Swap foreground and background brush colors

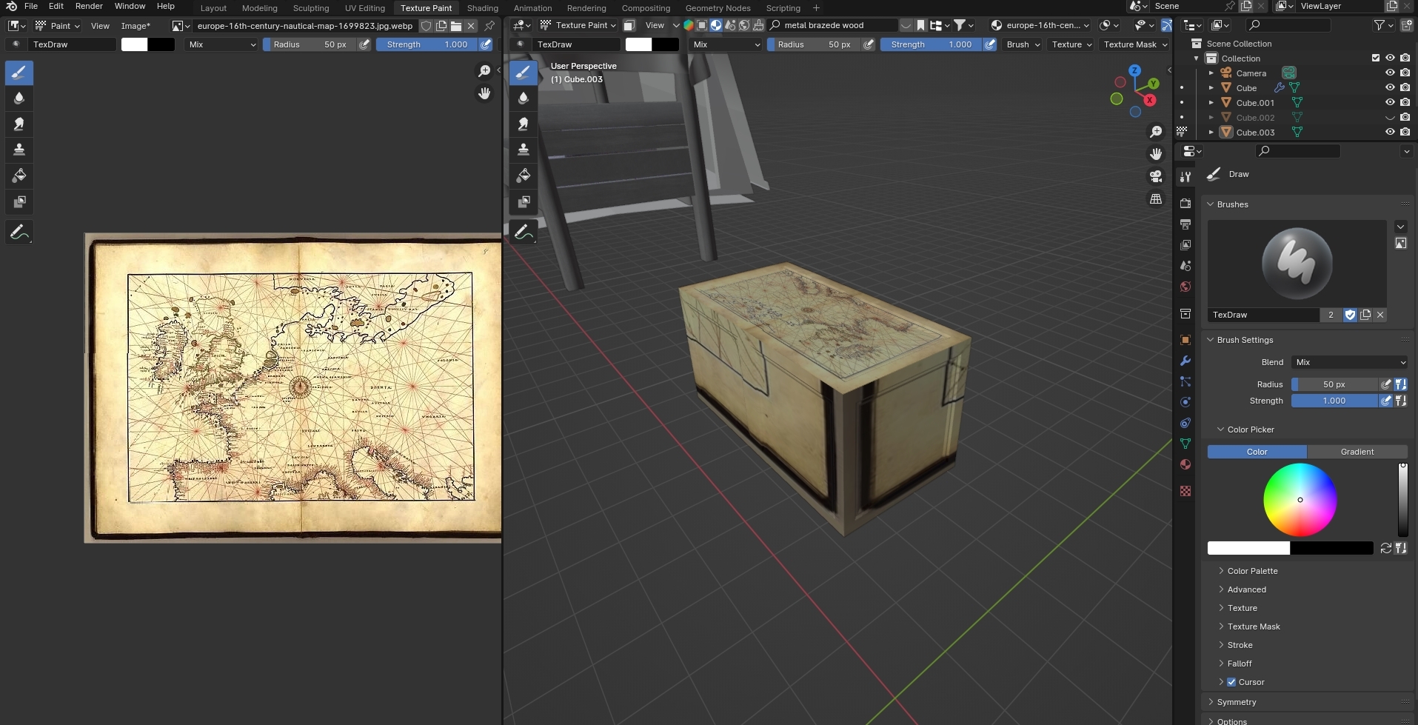(x=1386, y=548)
